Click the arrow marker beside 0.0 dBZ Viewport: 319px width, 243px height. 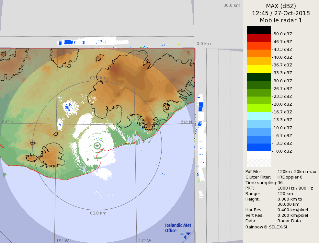click(x=272, y=151)
